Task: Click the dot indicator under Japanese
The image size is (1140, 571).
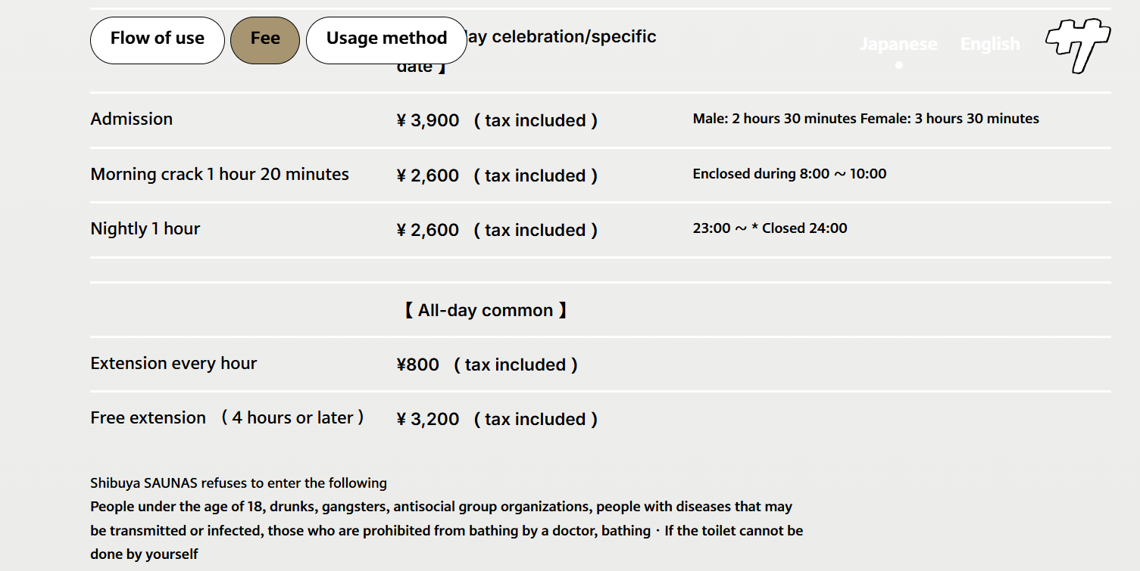Action: click(898, 65)
